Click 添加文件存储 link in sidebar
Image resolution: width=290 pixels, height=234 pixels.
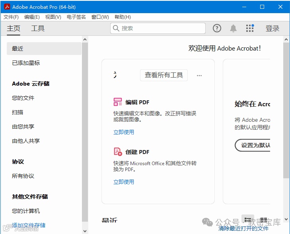coord(29,225)
